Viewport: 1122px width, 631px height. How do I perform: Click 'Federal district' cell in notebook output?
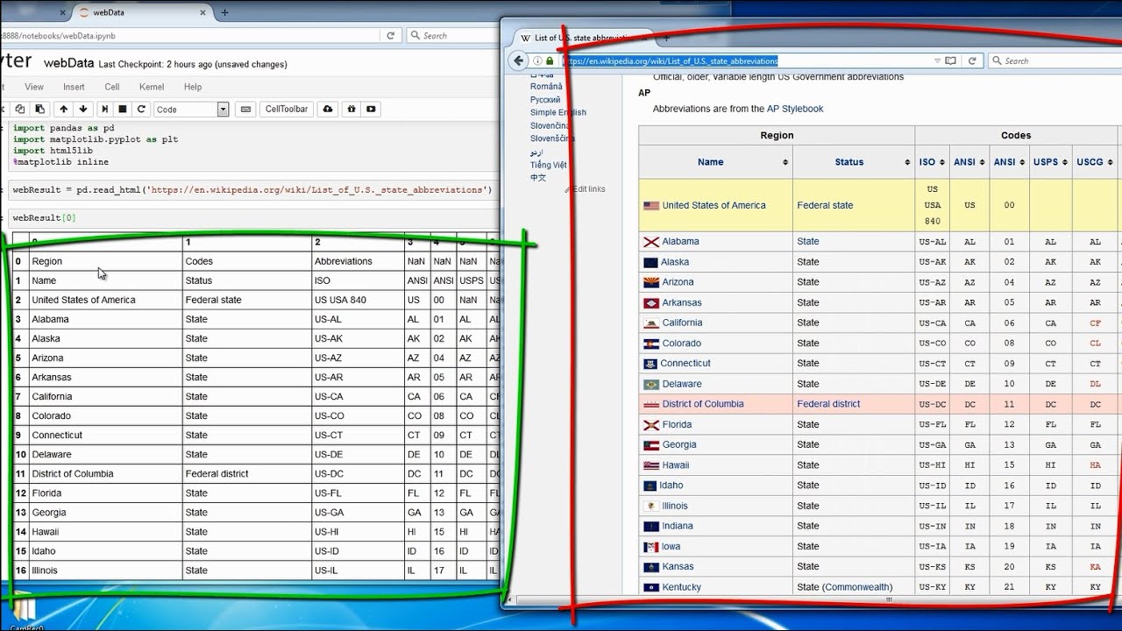click(246, 474)
